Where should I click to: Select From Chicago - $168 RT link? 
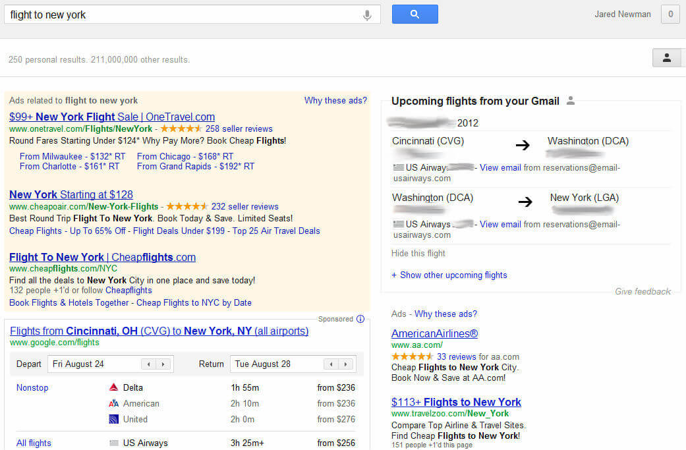point(185,156)
